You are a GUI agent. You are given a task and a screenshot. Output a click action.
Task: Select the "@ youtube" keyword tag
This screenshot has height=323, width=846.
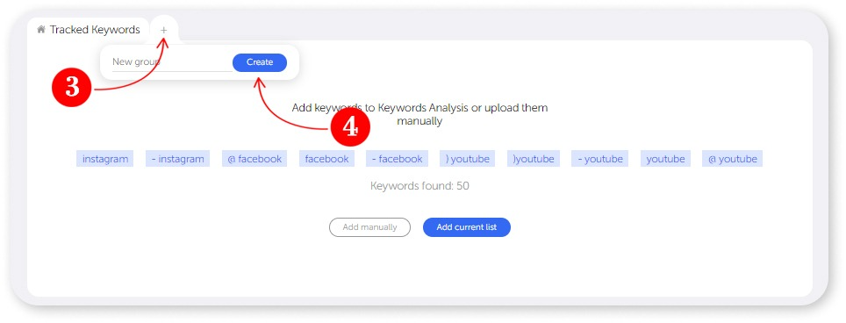point(732,159)
